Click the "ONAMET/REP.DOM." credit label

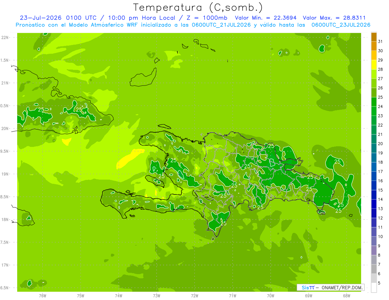pyautogui.click(x=342, y=287)
